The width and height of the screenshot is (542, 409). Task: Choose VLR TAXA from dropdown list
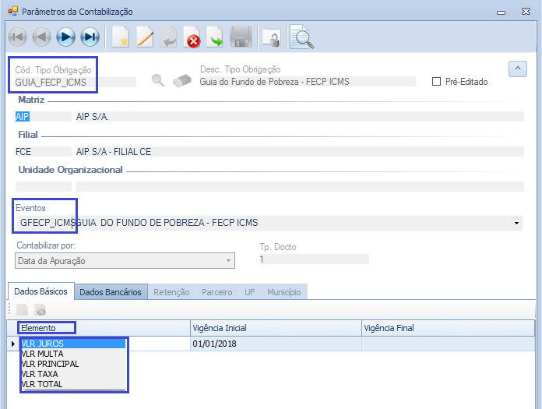pyautogui.click(x=73, y=374)
